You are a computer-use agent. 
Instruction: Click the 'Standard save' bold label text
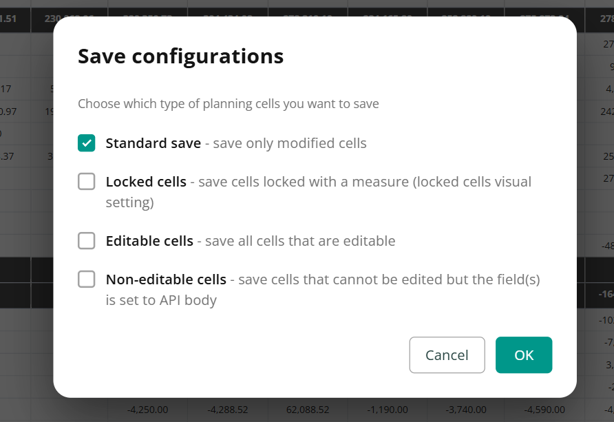coord(153,143)
